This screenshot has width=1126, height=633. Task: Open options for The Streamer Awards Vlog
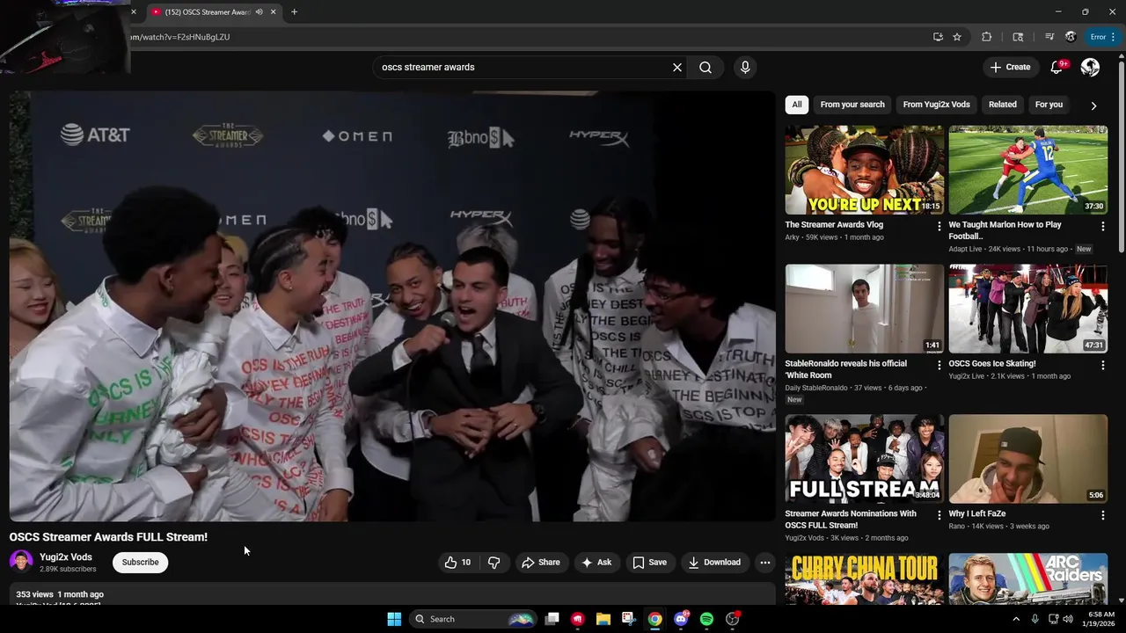coord(939,226)
